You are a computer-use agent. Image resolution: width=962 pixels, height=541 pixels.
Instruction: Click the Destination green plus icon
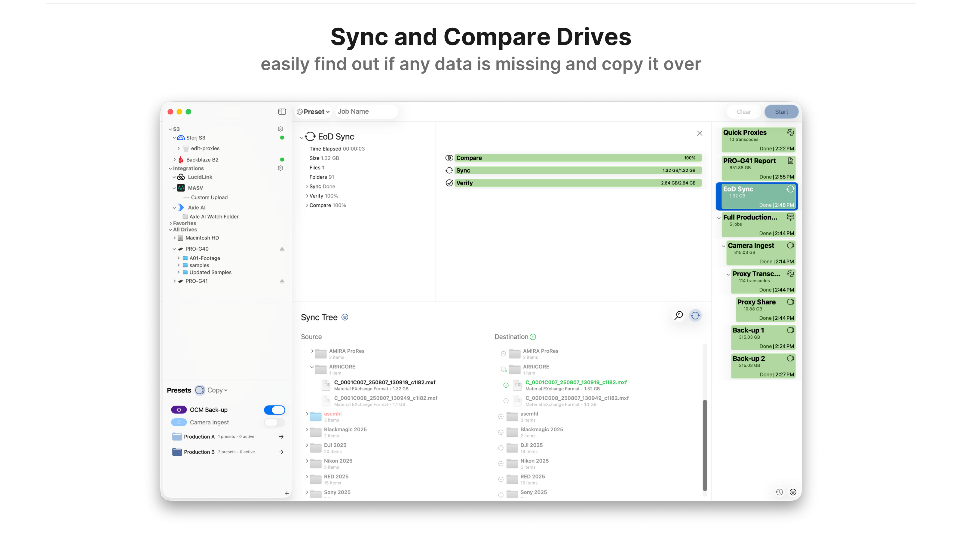pos(533,337)
